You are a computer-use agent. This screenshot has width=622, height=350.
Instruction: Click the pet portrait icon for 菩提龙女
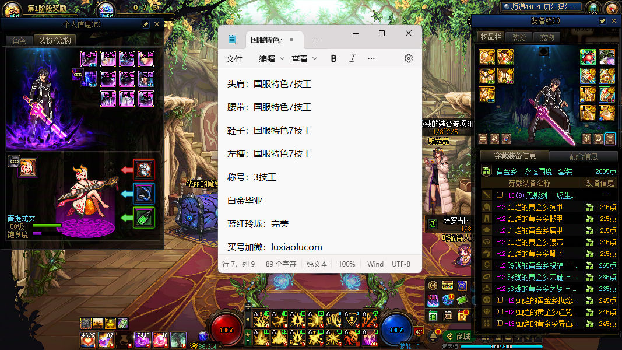27,167
